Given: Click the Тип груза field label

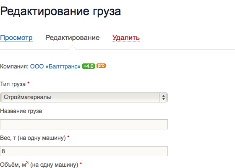Looking at the screenshot, I should 13,84.
